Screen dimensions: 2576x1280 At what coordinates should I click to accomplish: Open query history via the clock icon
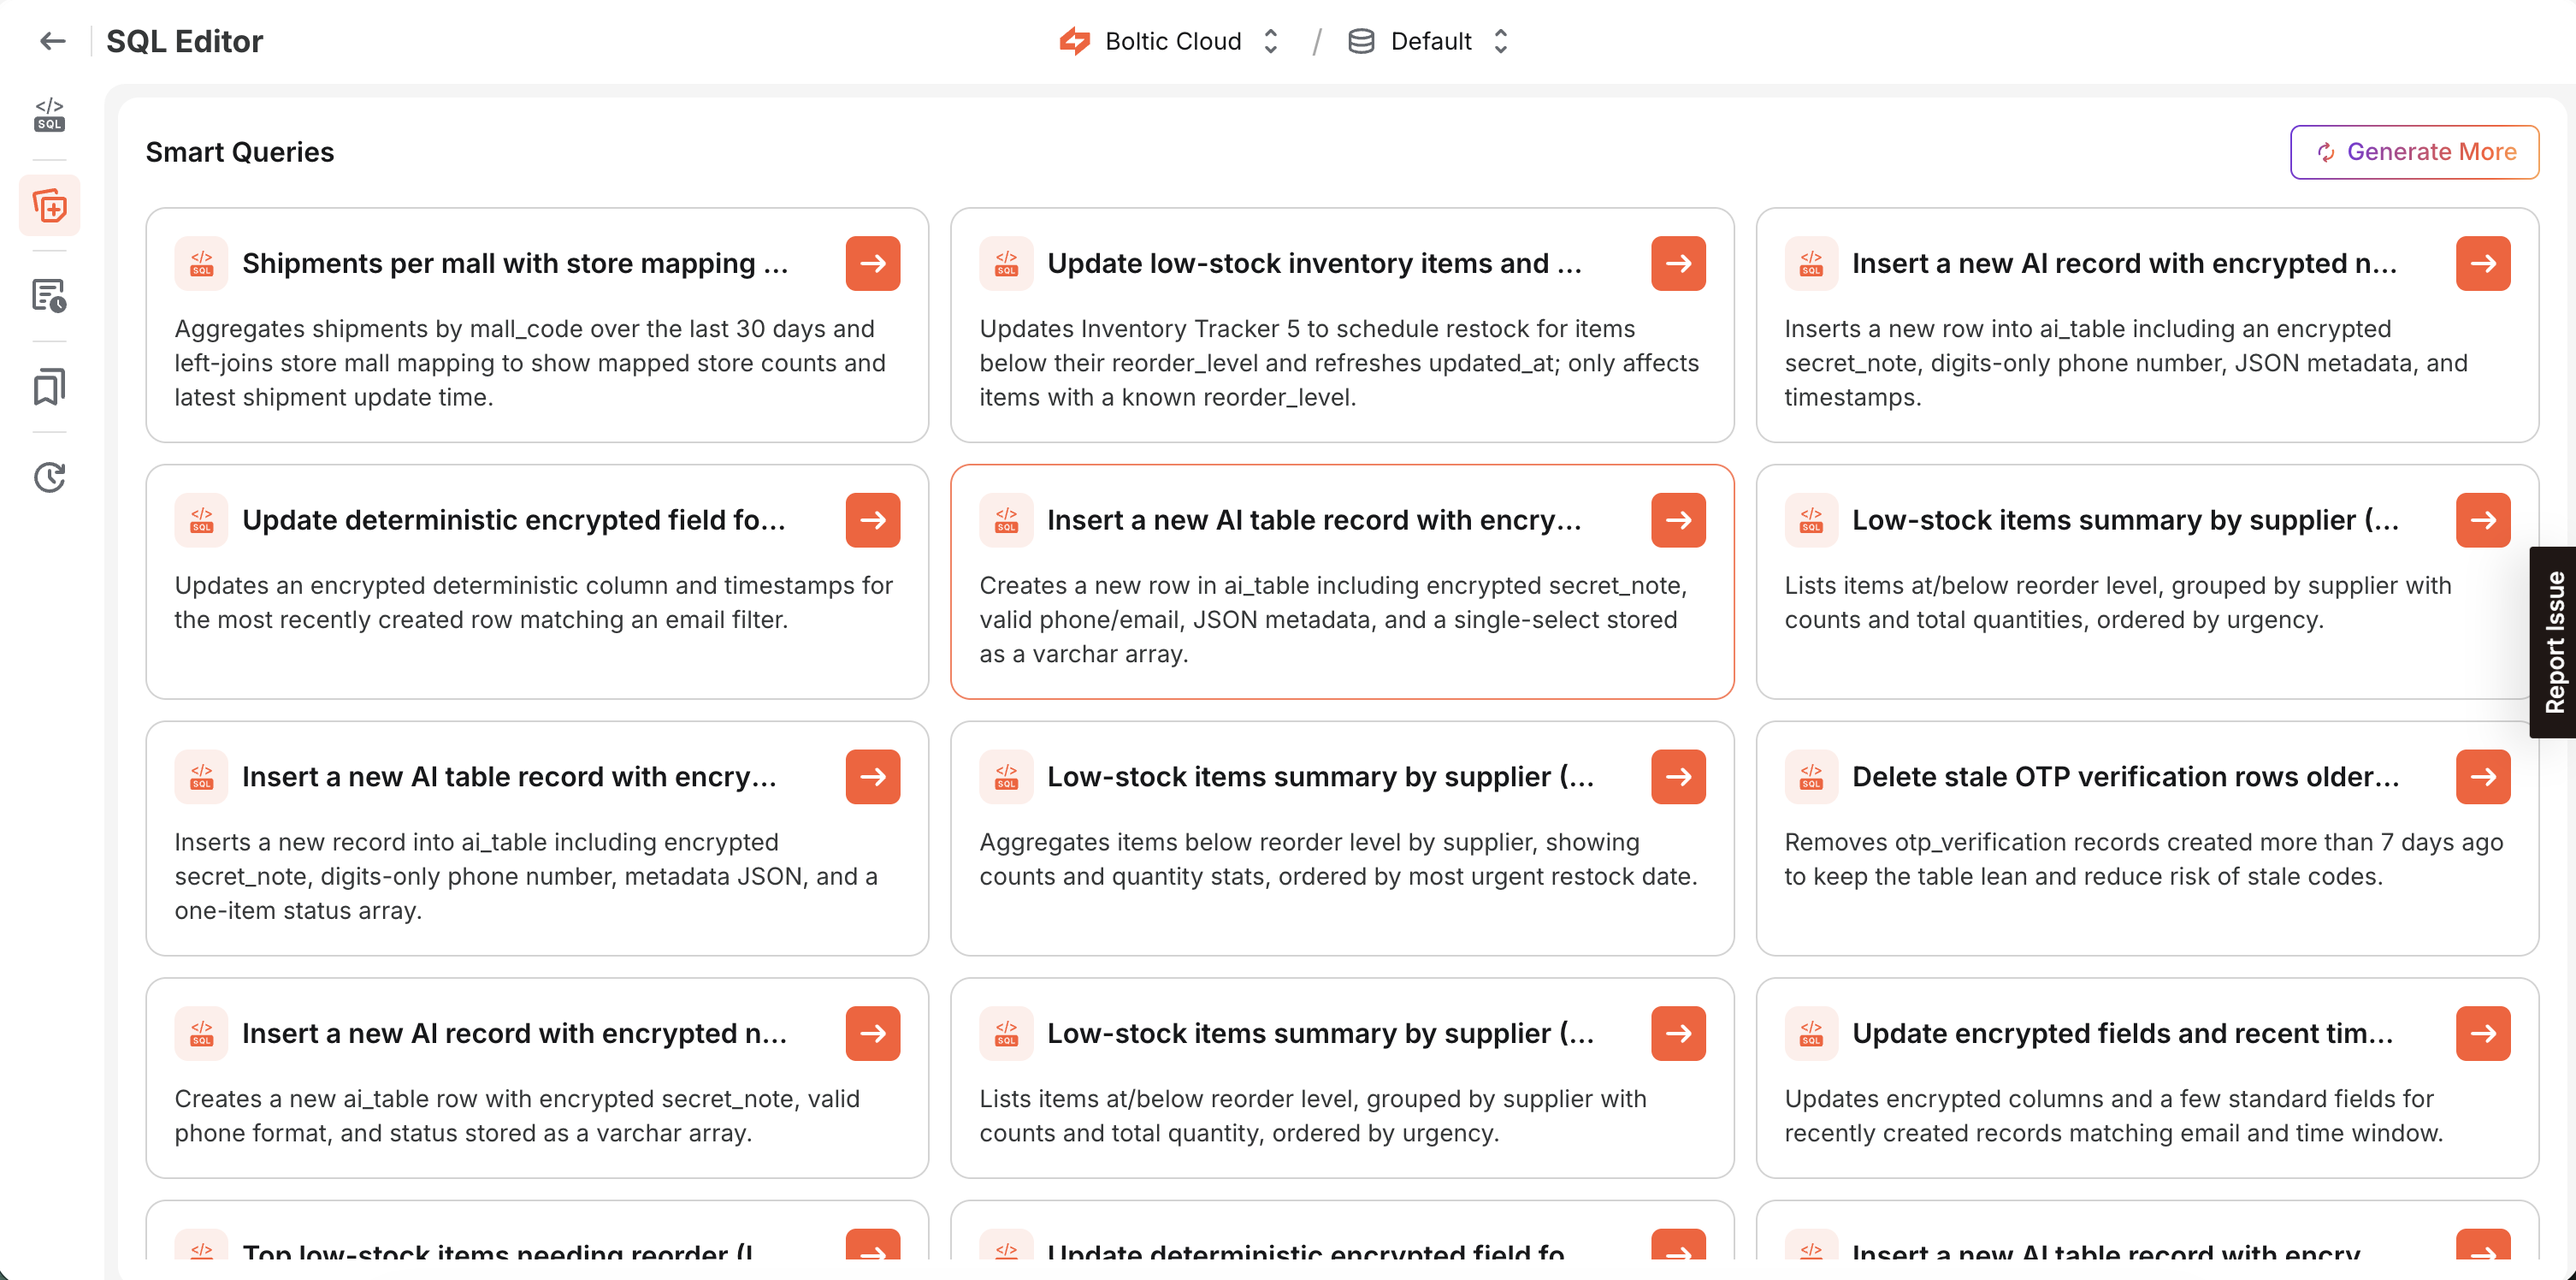pyautogui.click(x=48, y=477)
